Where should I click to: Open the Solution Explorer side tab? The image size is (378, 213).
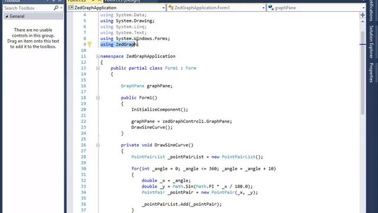pos(372,42)
